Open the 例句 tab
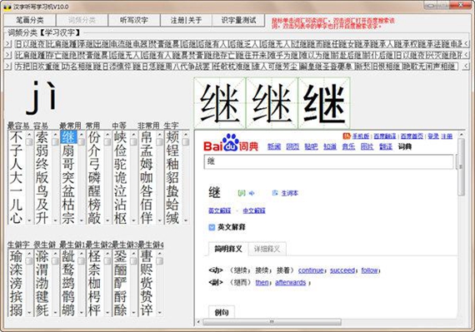 pos(222,312)
